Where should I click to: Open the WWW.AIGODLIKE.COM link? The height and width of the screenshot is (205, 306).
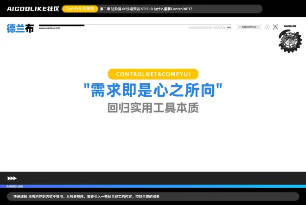(x=50, y=28)
